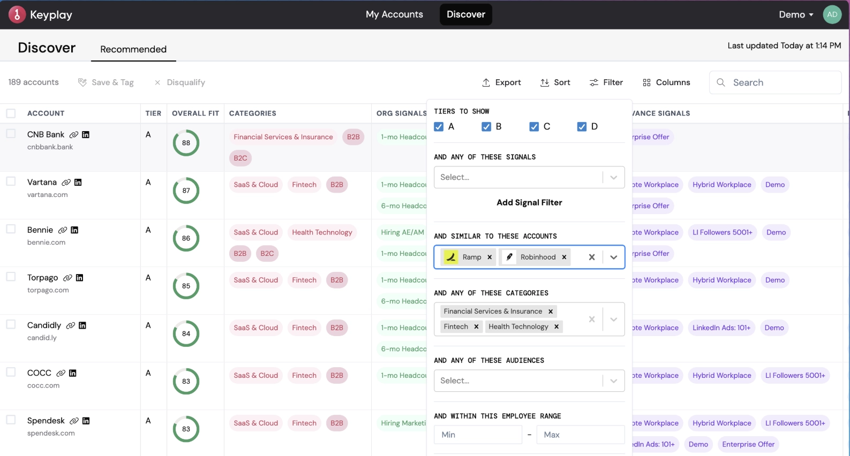Open LinkedIn icon next to COCC
This screenshot has width=850, height=456.
coord(73,373)
